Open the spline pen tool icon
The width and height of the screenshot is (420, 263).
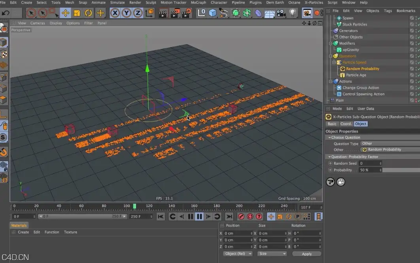coord(224,13)
